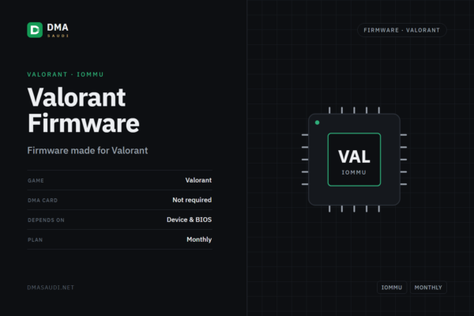Click 'Firmware made for Valorant' subtitle
Viewport: 474px width, 316px height.
click(x=88, y=150)
